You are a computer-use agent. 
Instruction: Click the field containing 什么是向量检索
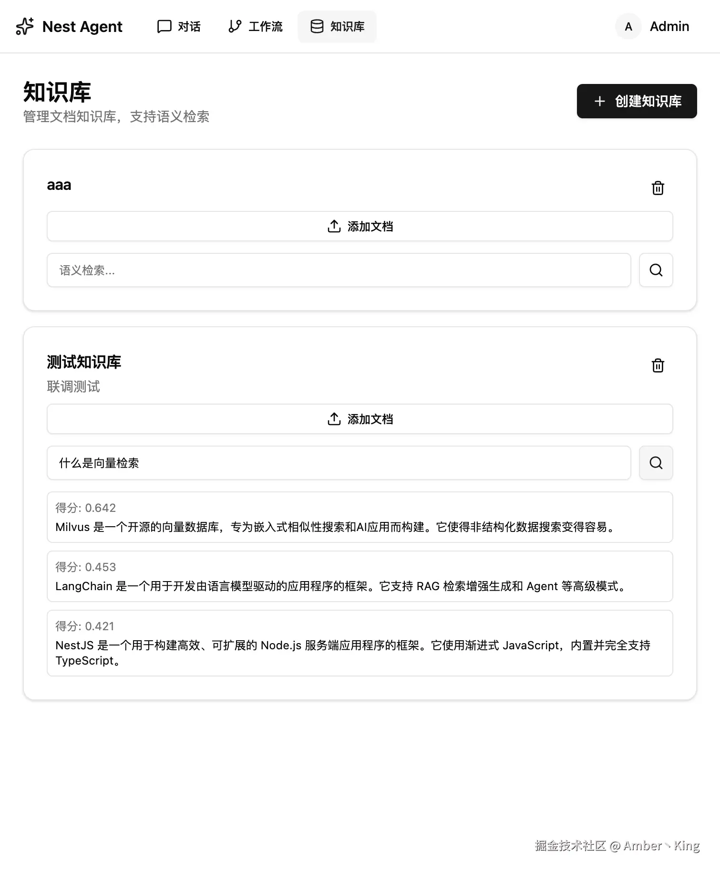coord(339,463)
